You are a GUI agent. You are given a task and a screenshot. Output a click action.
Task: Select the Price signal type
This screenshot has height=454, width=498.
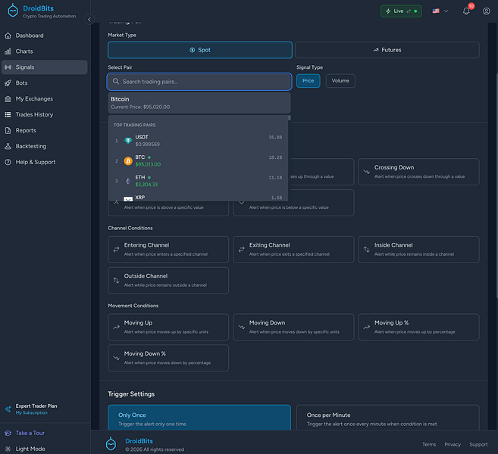(x=308, y=81)
